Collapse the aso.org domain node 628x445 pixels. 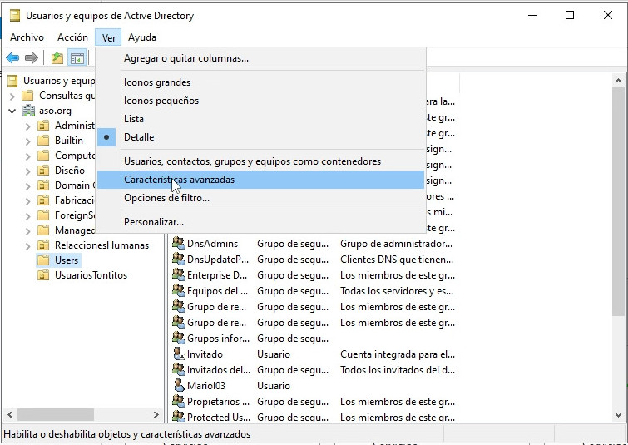click(x=12, y=111)
